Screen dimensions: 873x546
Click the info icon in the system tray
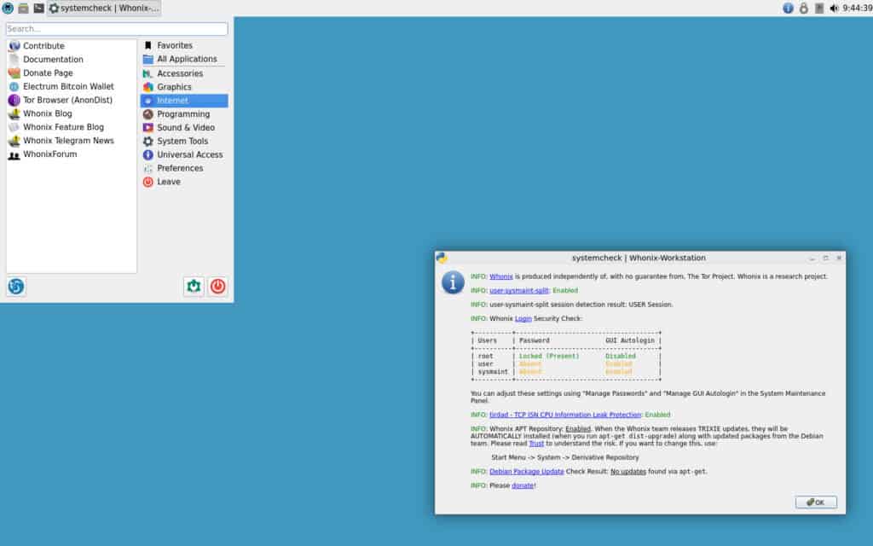coord(788,8)
